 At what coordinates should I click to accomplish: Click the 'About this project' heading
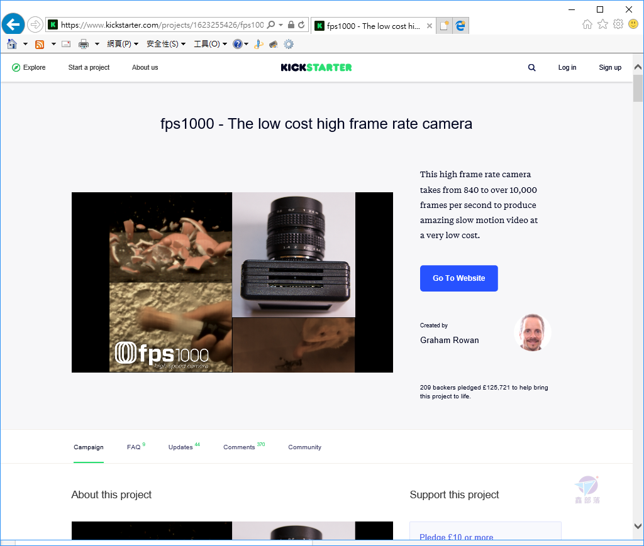coord(111,494)
